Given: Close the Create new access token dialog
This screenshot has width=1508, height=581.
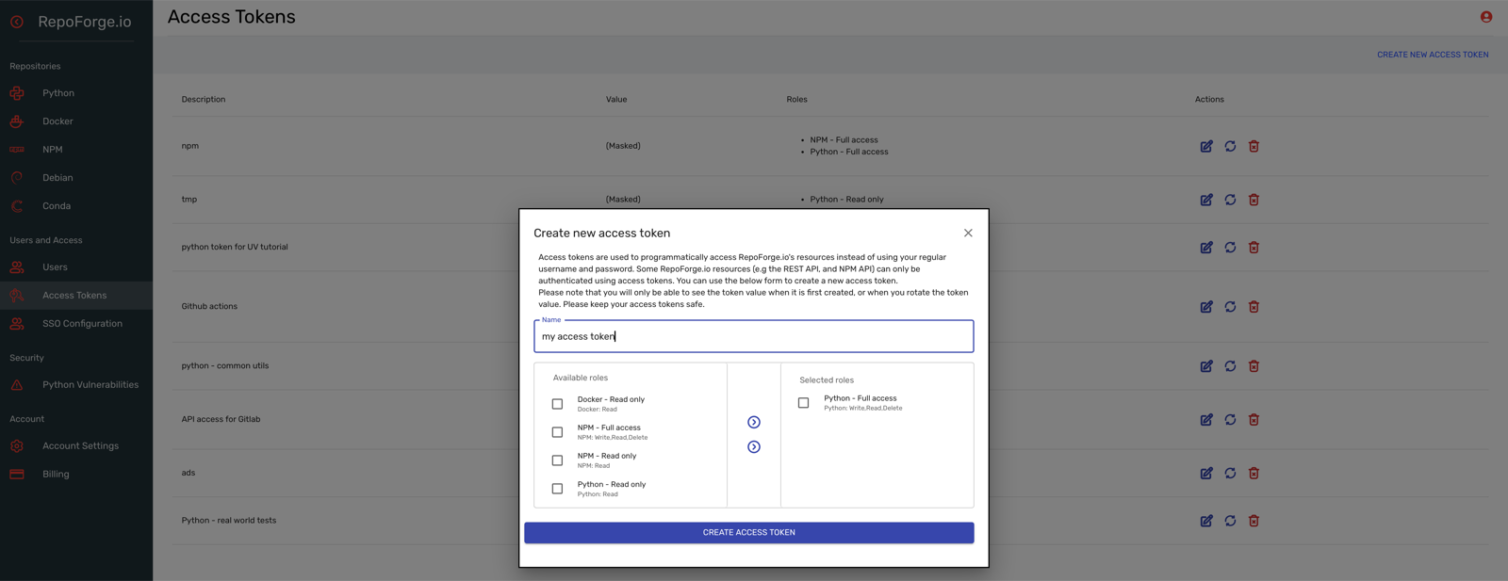Looking at the screenshot, I should (968, 233).
